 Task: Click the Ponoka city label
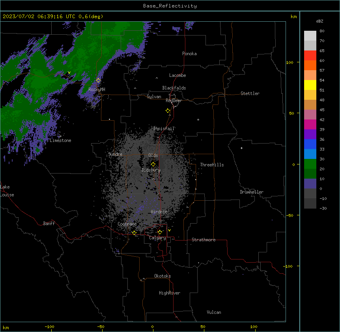pyautogui.click(x=189, y=54)
